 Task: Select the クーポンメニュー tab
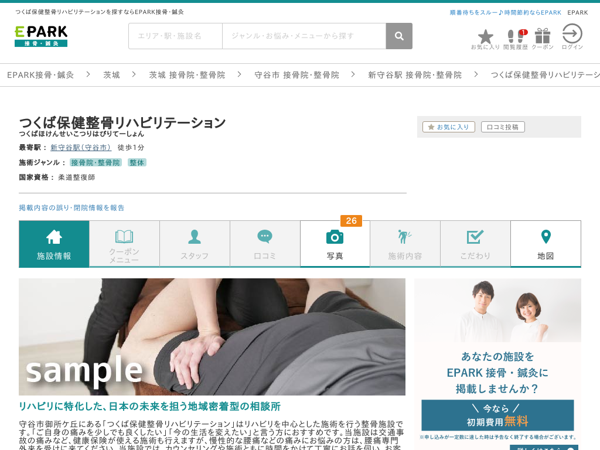[124, 244]
